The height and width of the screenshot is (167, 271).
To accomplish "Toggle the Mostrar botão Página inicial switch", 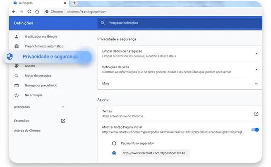I will click(x=255, y=130).
